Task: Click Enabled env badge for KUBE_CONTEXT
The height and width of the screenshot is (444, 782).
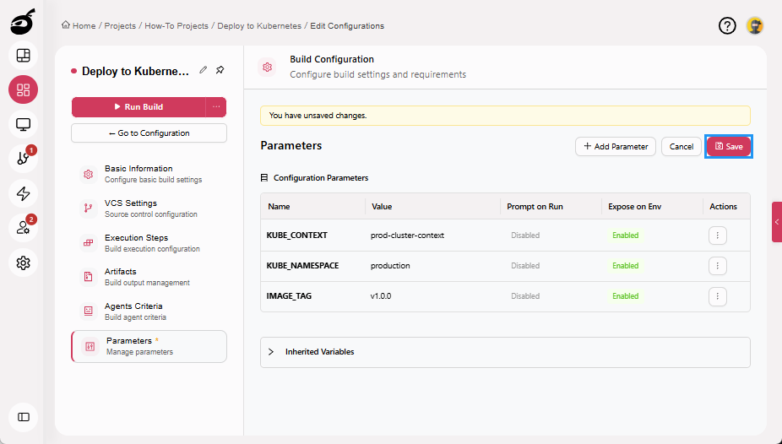Action: (x=626, y=236)
